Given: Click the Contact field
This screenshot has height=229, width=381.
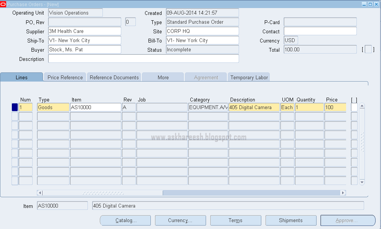Looking at the screenshot, I should click(320, 31).
